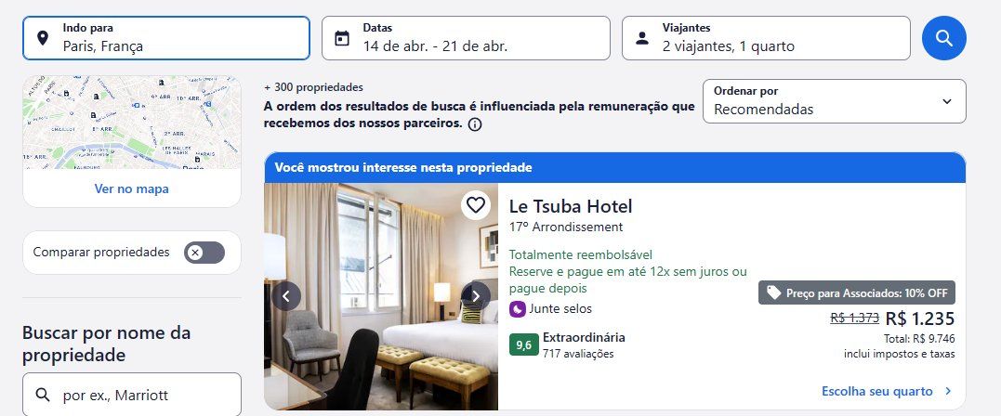
Task: Click the Paris map thumbnail
Action: coord(131,123)
